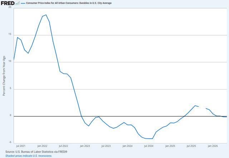Image resolution: width=229 pixels, height=158 pixels.
Task: Click the y-axis value 20
Action: (x=10, y=7)
